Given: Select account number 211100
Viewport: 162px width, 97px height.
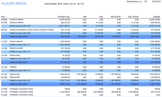Looking at the screenshot, I should 4,67.
